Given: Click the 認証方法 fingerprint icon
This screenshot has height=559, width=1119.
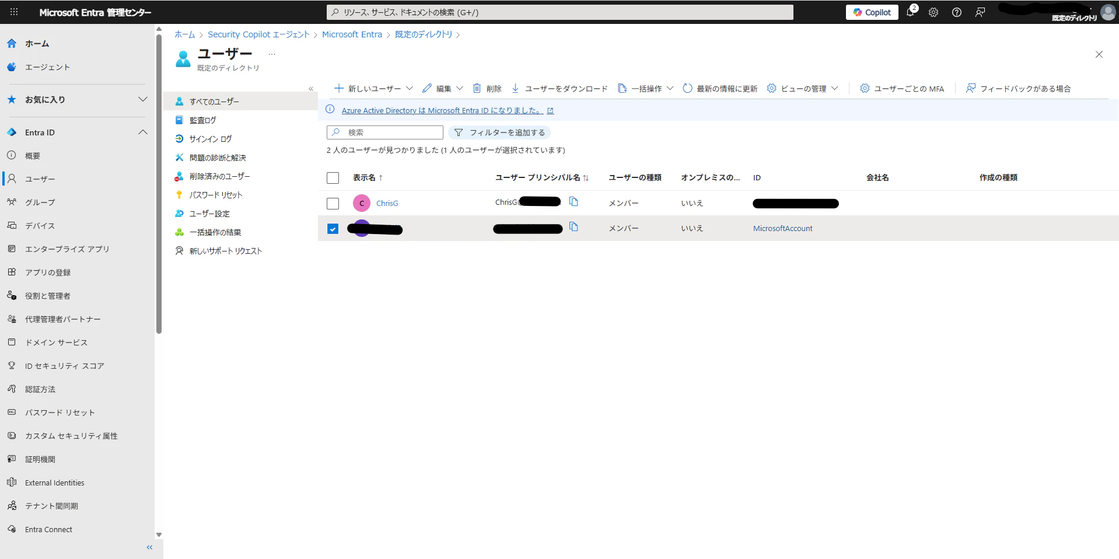Looking at the screenshot, I should tap(12, 389).
